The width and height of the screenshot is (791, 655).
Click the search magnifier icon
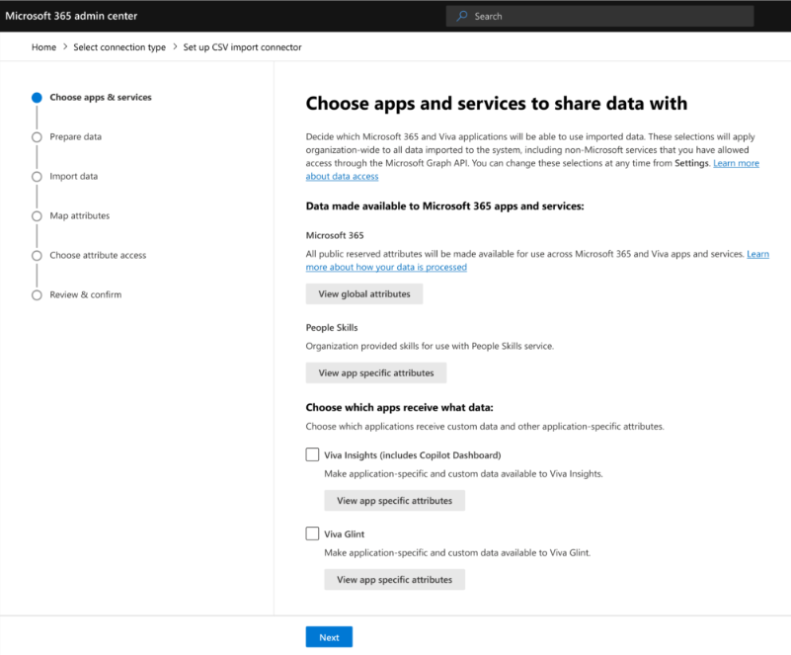[463, 16]
